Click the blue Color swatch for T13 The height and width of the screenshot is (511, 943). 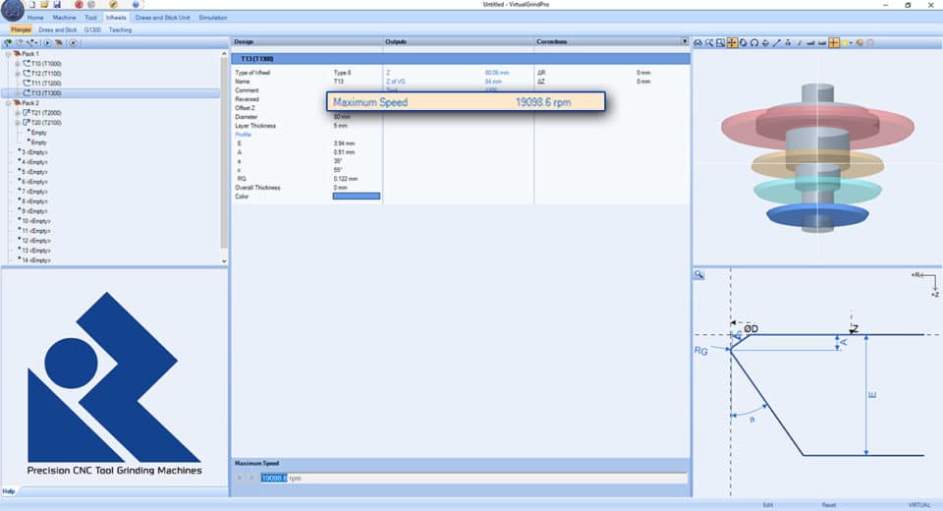point(357,197)
